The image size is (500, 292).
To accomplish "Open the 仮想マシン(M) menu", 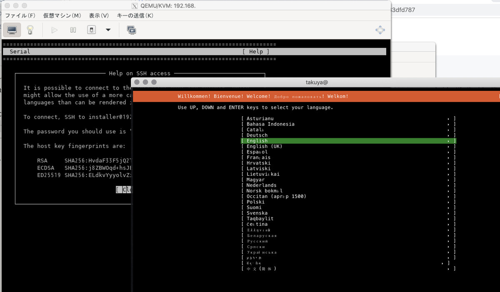I will pyautogui.click(x=62, y=15).
